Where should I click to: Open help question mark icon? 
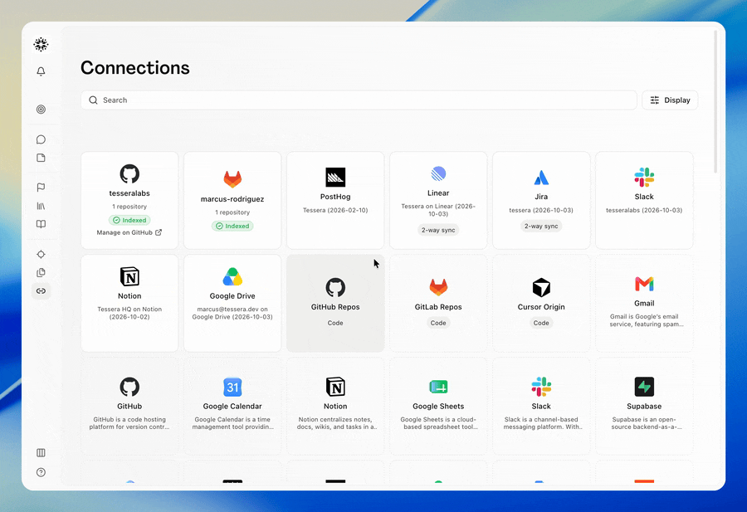[41, 472]
